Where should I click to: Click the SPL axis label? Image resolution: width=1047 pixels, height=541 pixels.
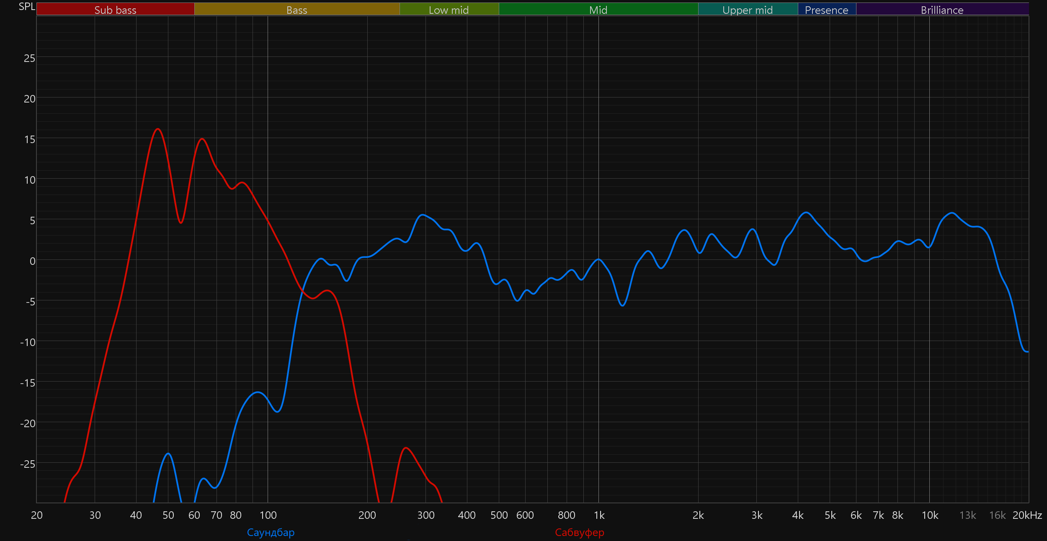[27, 7]
